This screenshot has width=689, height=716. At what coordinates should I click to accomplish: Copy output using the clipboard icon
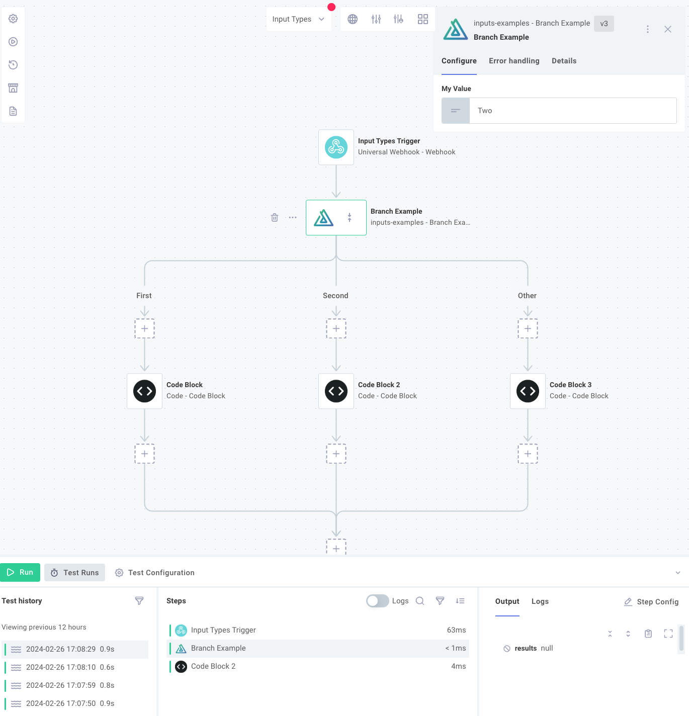pyautogui.click(x=648, y=634)
